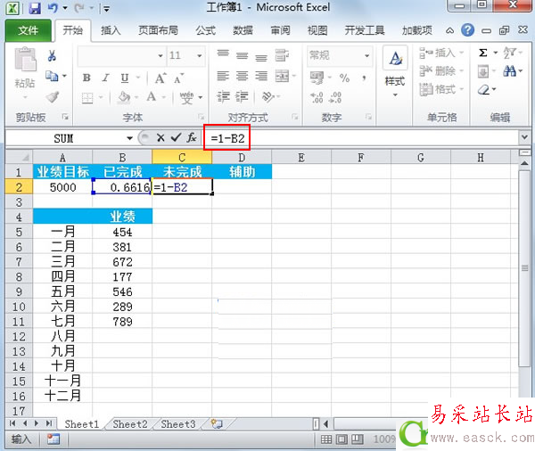Image resolution: width=535 pixels, height=451 pixels.
Task: Click the fx Insert Function button
Action: tap(192, 137)
